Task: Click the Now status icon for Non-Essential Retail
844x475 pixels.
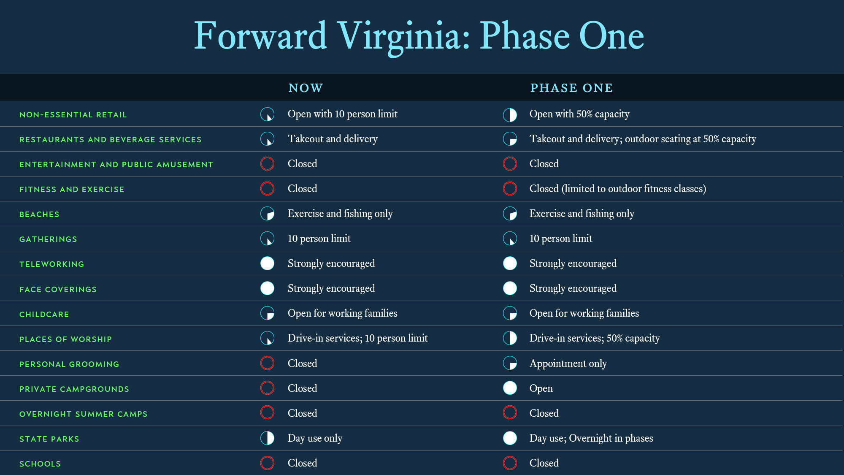Action: (x=267, y=114)
